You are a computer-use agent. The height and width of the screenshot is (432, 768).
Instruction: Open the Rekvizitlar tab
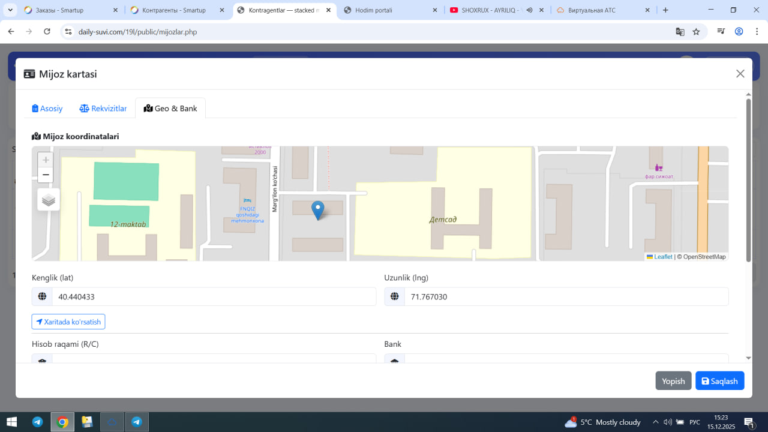103,109
